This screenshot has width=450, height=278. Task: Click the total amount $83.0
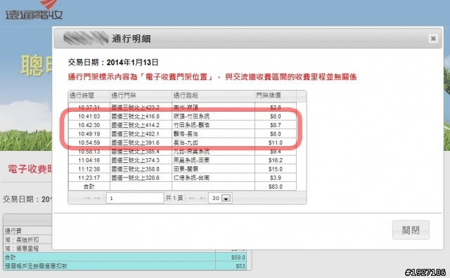click(276, 187)
